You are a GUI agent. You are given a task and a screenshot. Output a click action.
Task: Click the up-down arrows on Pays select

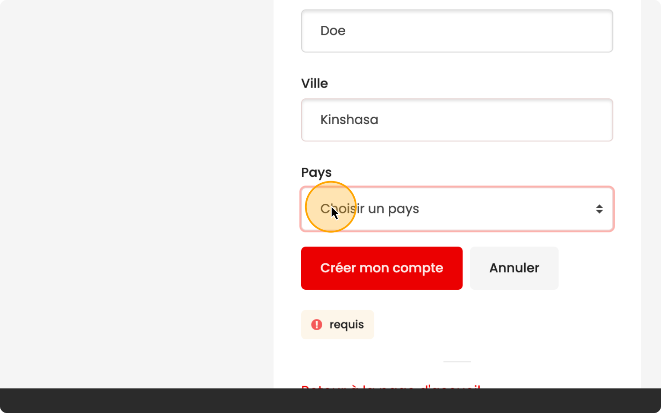click(599, 209)
